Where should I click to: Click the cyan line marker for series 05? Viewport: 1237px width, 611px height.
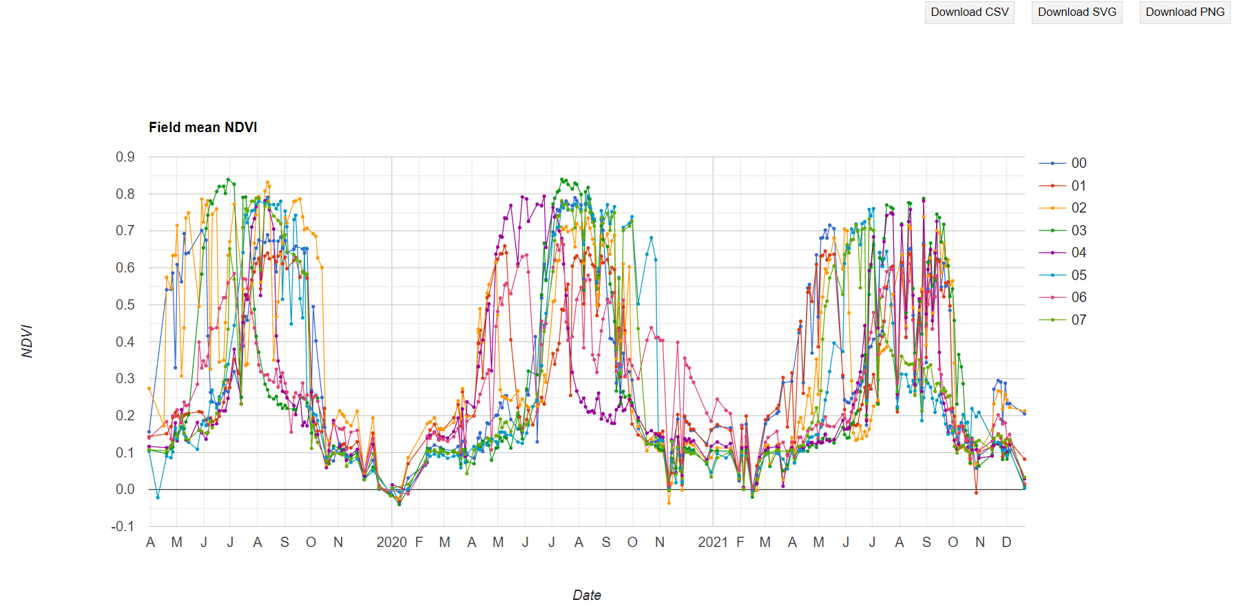pos(1052,275)
